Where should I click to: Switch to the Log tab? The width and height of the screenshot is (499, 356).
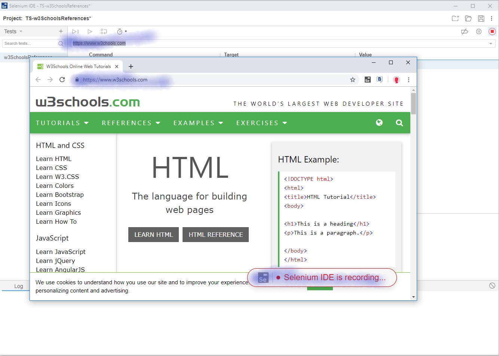pyautogui.click(x=19, y=286)
